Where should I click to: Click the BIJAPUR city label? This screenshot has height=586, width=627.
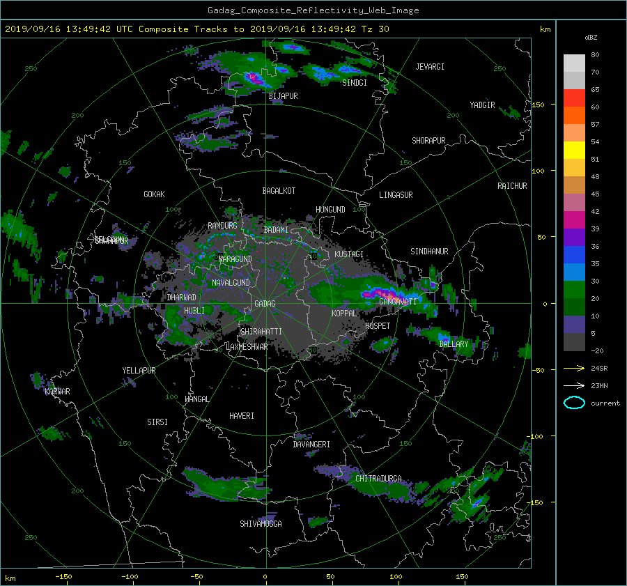click(283, 96)
